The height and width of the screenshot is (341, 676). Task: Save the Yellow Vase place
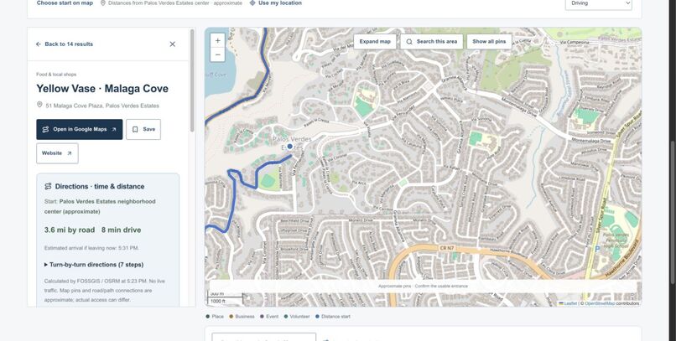[x=143, y=129]
